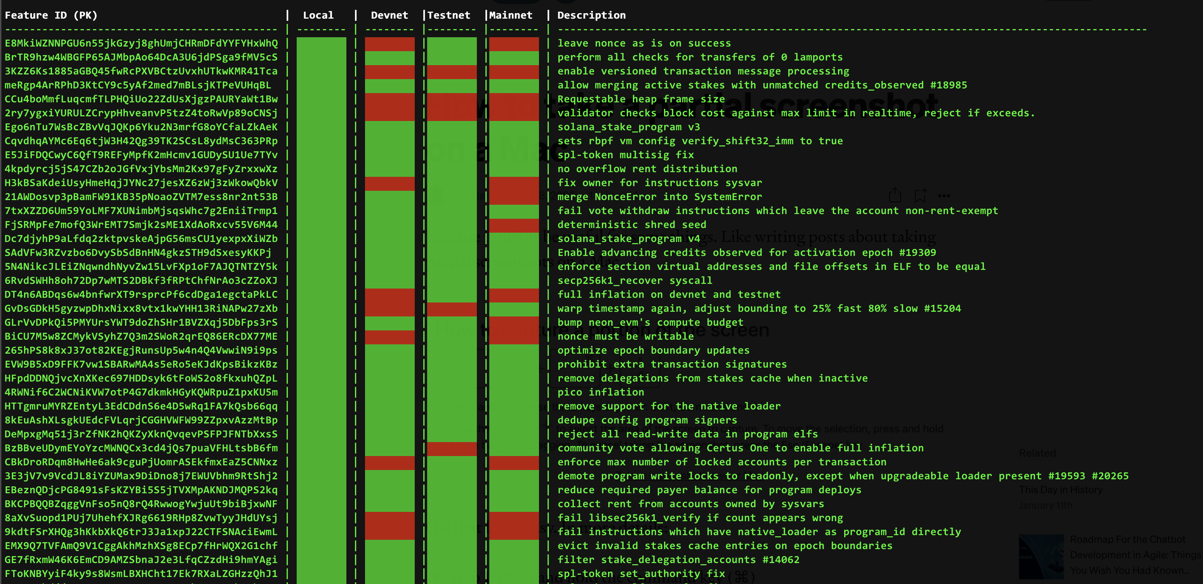Select feature ID DT4n6ABDqs6w4bnfwrXT9rsprcPf6cdDga1egctaPkLC
This screenshot has width=1203, height=584.
pos(141,295)
